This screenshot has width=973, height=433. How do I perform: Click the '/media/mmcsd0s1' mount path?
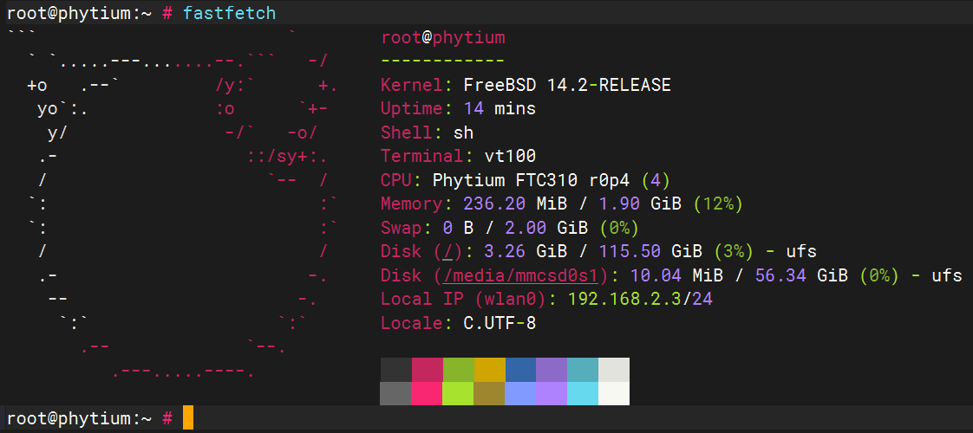click(x=520, y=275)
